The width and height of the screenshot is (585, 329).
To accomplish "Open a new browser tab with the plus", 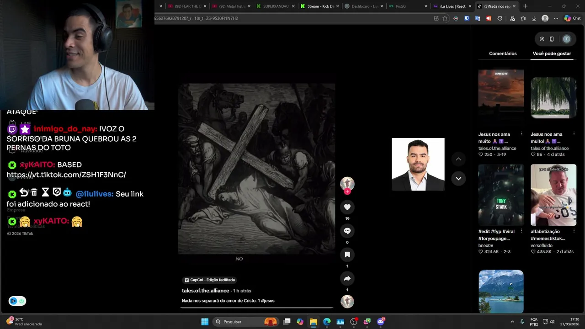I will [525, 6].
